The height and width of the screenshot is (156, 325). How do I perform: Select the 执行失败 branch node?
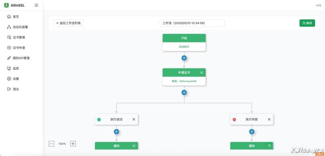tap(252, 119)
